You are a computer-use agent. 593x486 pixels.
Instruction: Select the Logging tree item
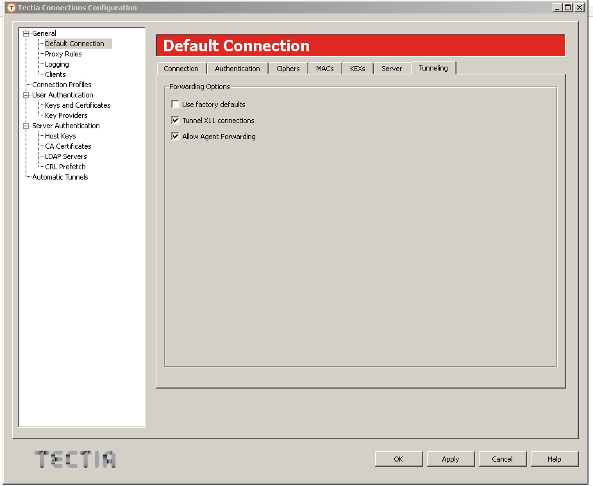point(56,64)
